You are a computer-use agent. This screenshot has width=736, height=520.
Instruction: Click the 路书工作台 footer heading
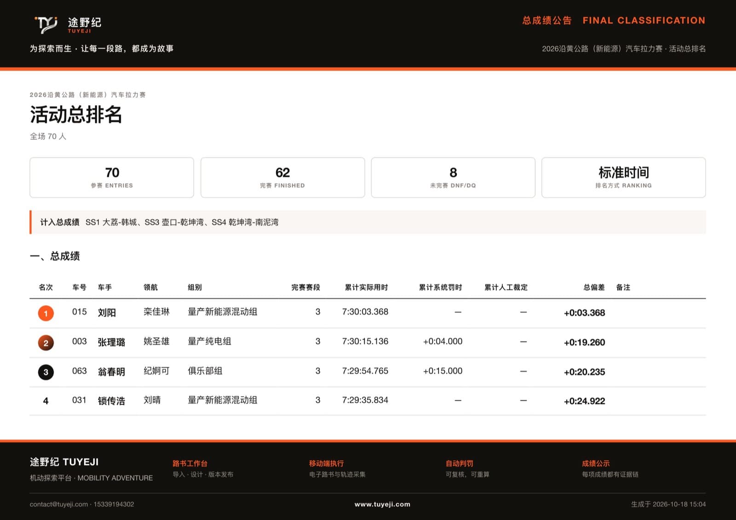coord(190,463)
